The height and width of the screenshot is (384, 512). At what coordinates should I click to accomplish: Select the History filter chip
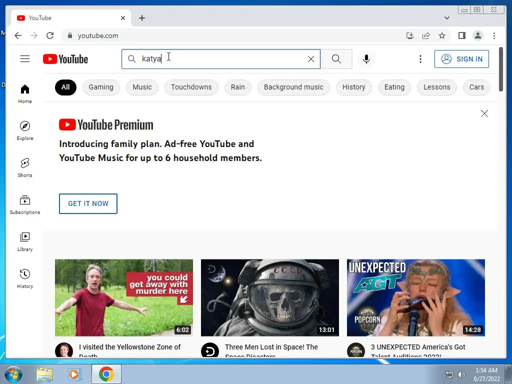pos(353,87)
